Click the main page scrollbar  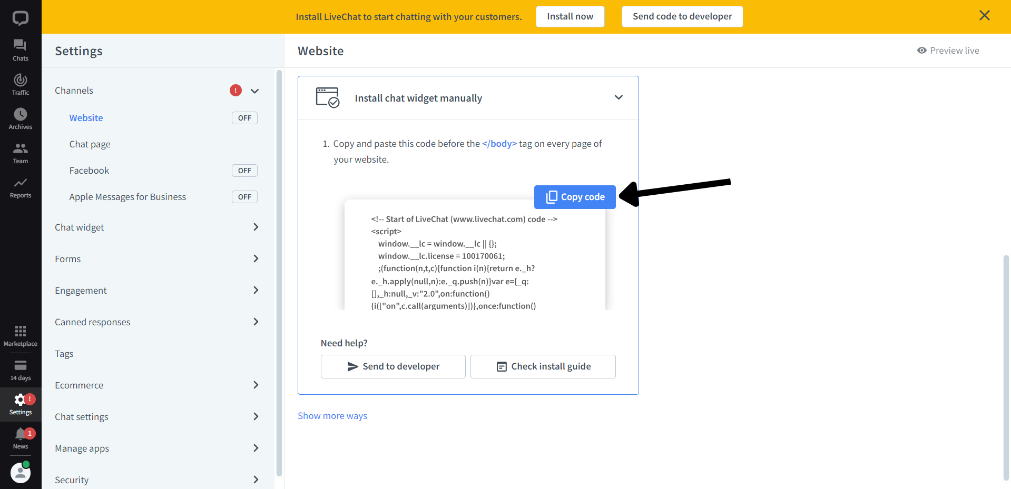tap(1006, 367)
